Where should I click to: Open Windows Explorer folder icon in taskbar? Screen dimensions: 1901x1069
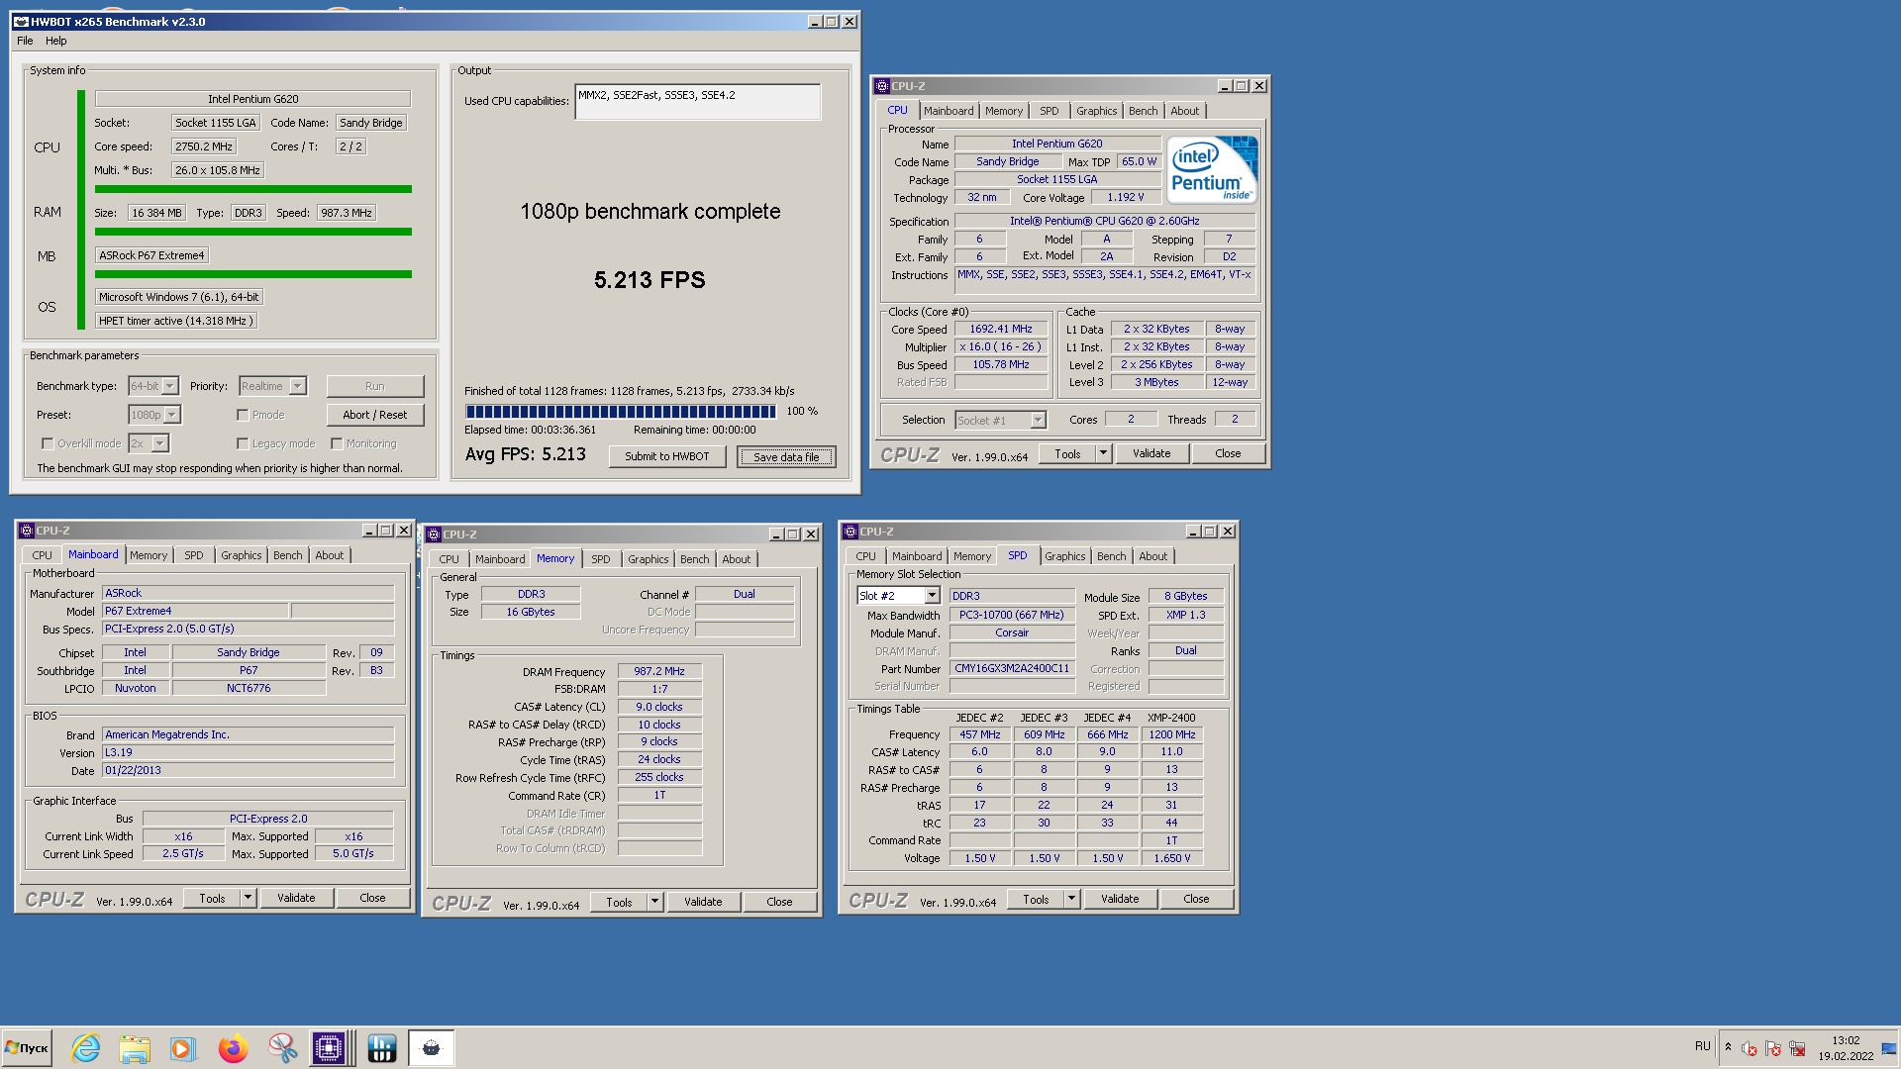click(x=135, y=1047)
